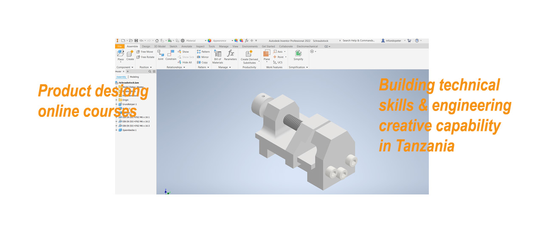Open Bill of Materials
Image resolution: width=552 pixels, height=233 pixels.
(x=217, y=56)
